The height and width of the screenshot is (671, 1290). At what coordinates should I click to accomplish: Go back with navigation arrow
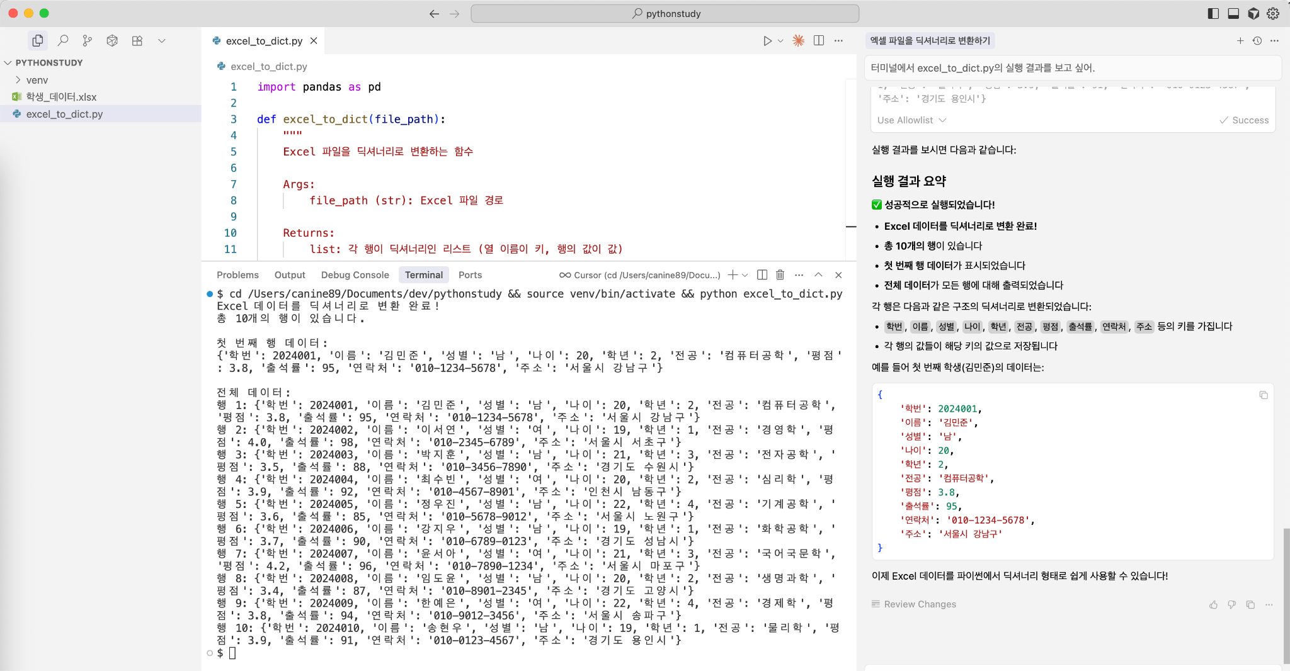[x=434, y=13]
